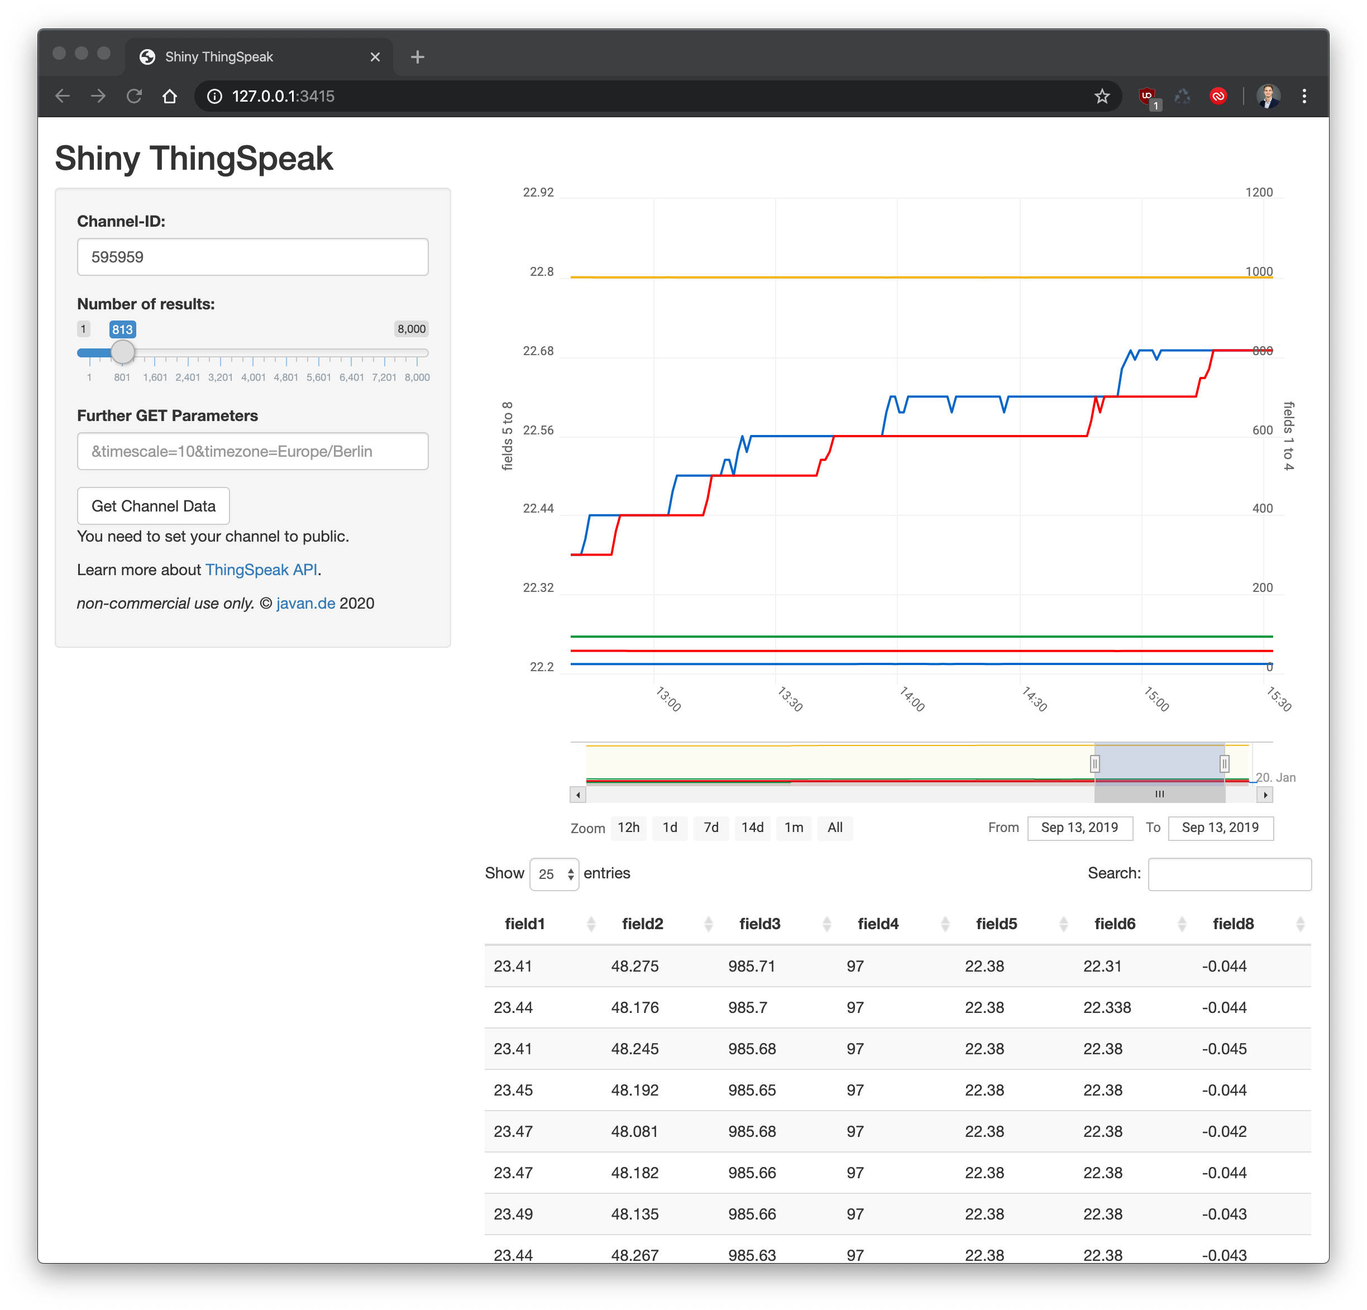Click the Channel-ID input field
Image resolution: width=1367 pixels, height=1310 pixels.
tap(252, 257)
